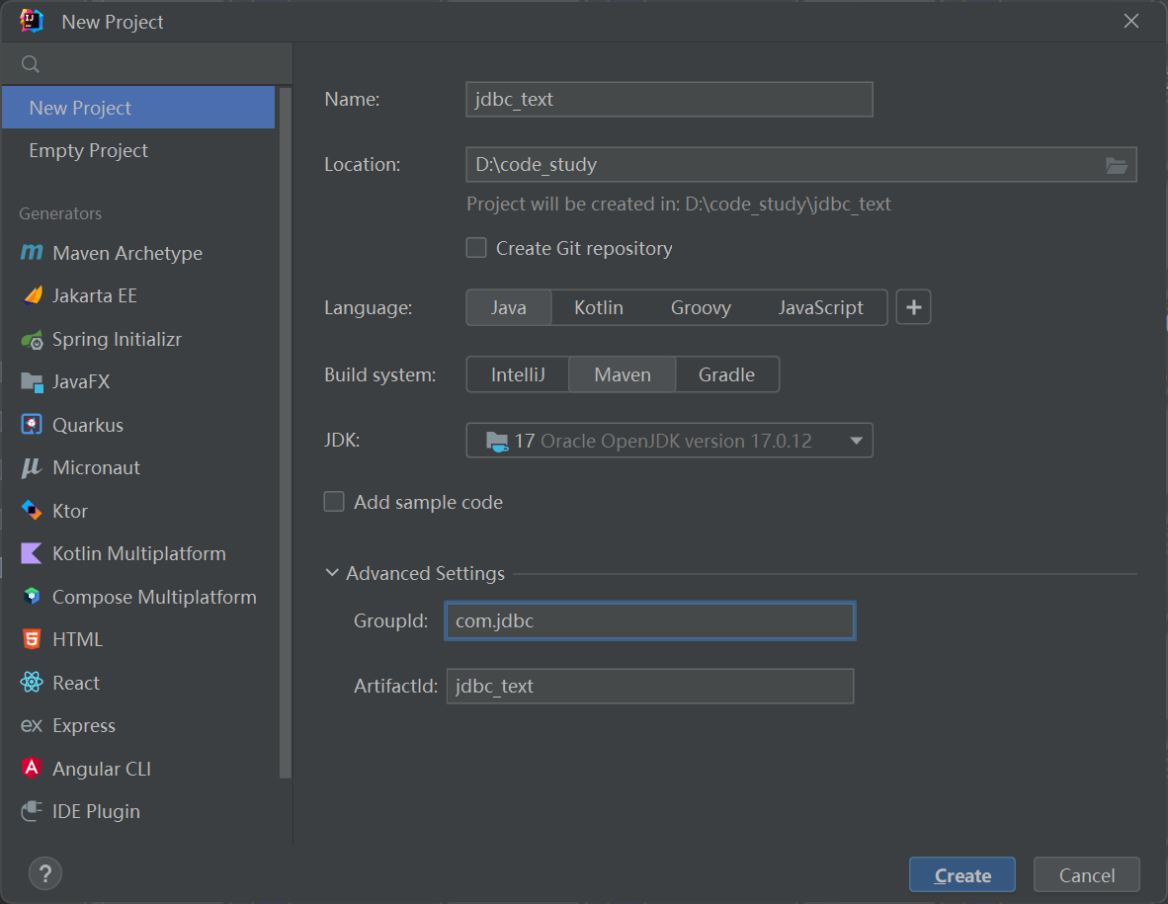The height and width of the screenshot is (904, 1168).
Task: Click the IDE Plugin plug icon
Action: [x=32, y=811]
